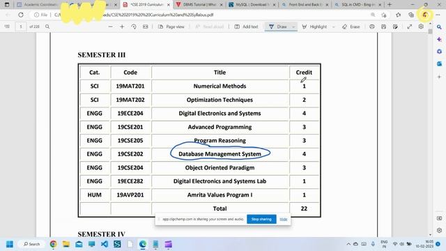Open a new browser tab
This screenshot has height=251, width=446.
pos(390,5)
